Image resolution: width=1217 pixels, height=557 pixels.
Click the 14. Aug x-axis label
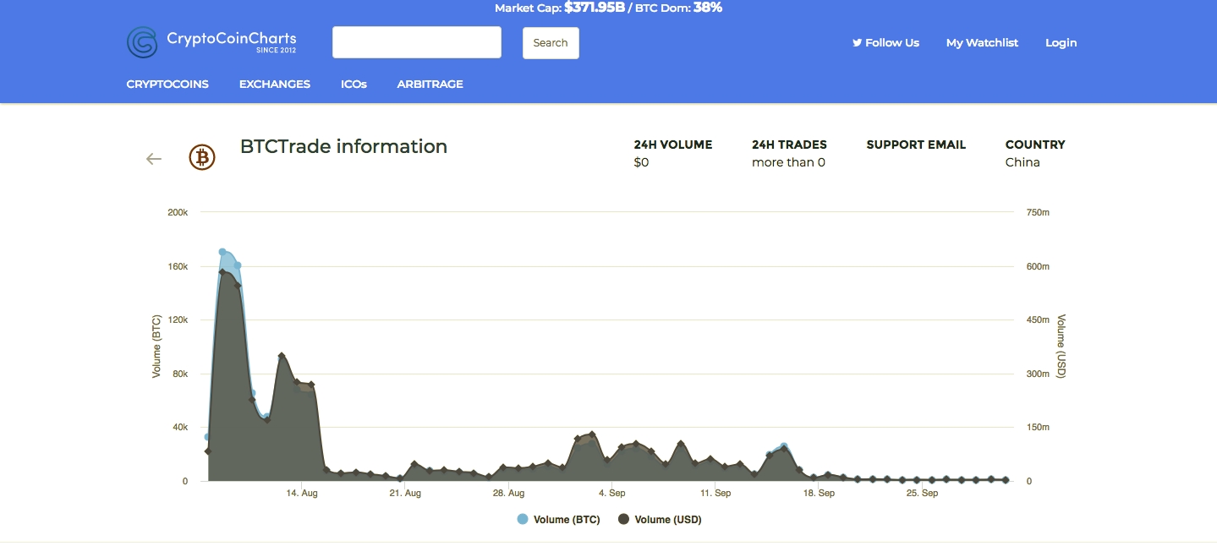tap(302, 493)
